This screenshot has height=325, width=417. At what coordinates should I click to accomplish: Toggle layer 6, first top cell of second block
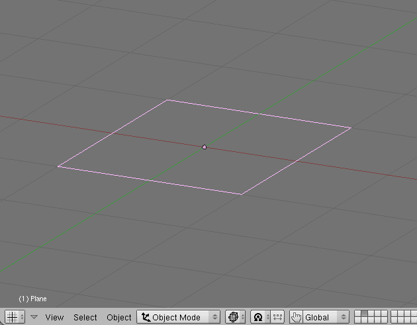point(394,313)
